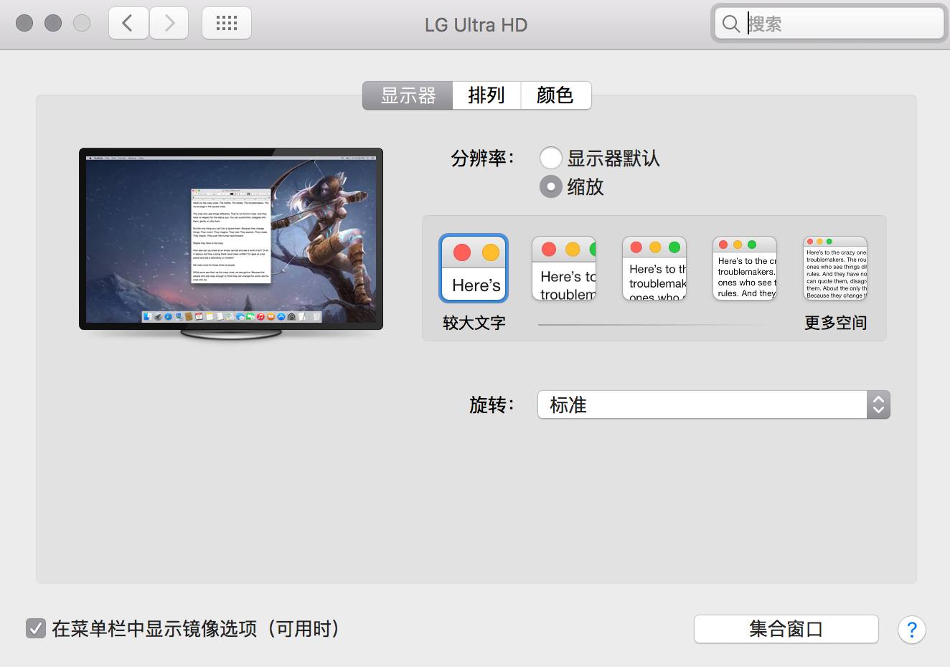This screenshot has height=667, width=950.
Task: Open the 旋转 dropdown showing 标准
Action: click(x=714, y=405)
